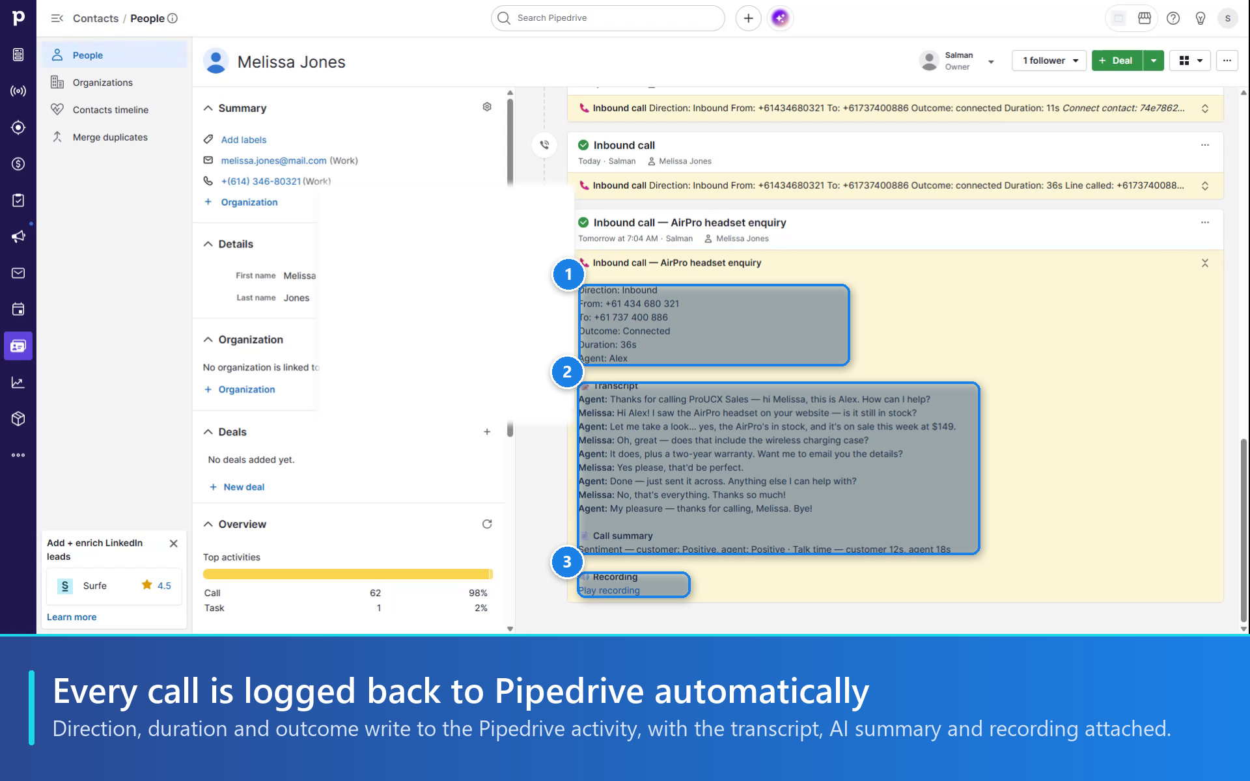Click the Top activities progress bar
This screenshot has height=781, width=1250.
[348, 574]
